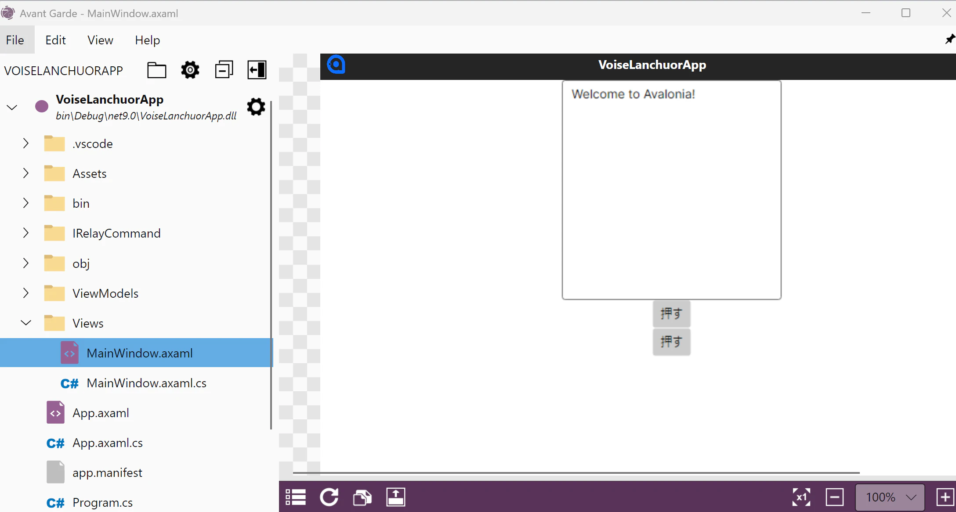Click the first 押す button in preview

click(x=671, y=314)
